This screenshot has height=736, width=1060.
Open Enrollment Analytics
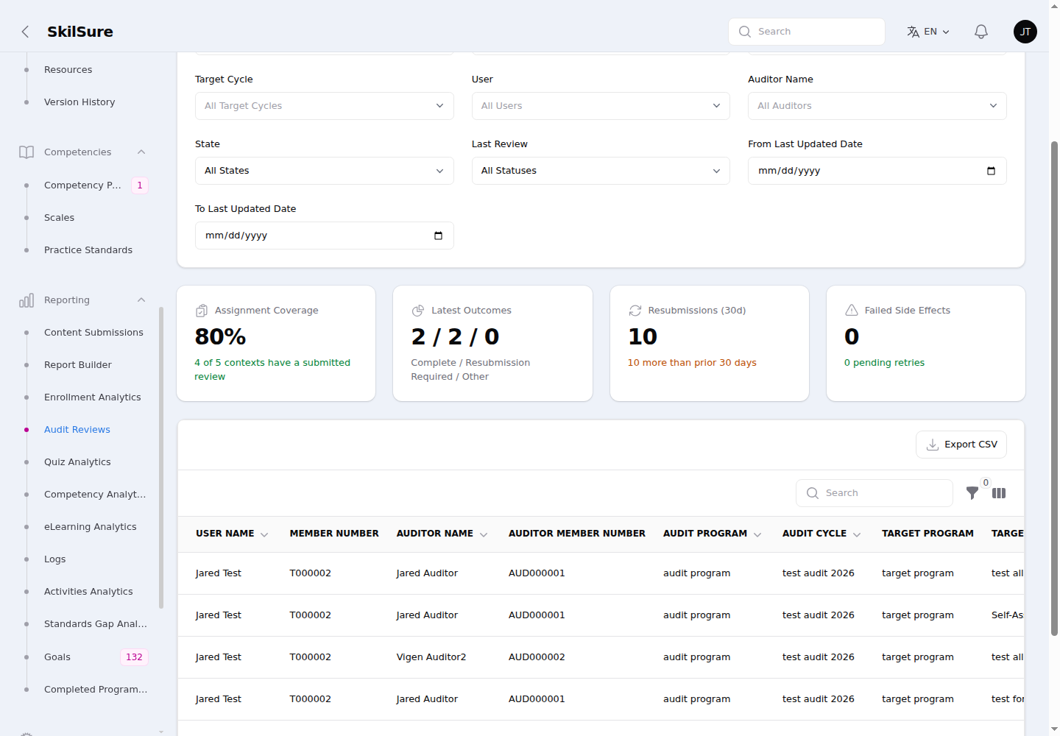93,397
